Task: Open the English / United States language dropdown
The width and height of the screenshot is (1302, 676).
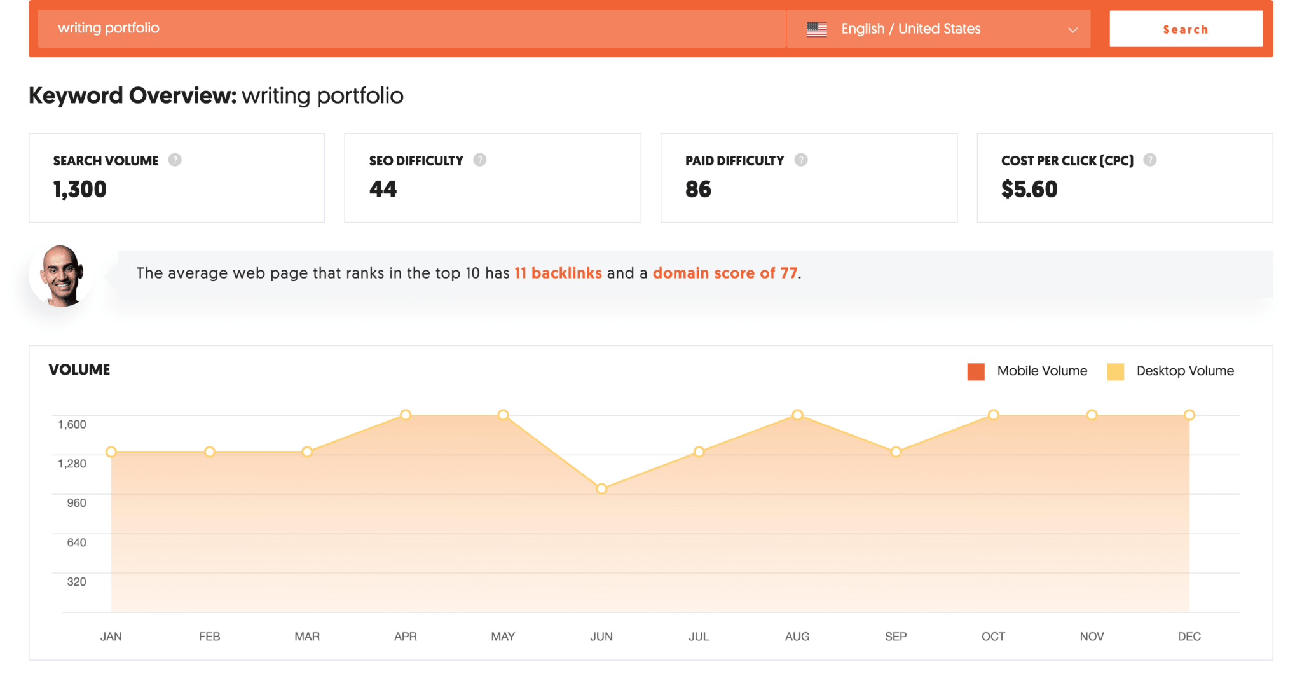Action: [x=909, y=29]
